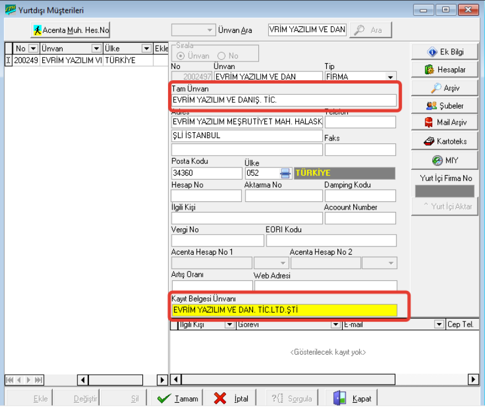Expand the No column filter dropdown
The height and width of the screenshot is (408, 485).
pos(33,49)
